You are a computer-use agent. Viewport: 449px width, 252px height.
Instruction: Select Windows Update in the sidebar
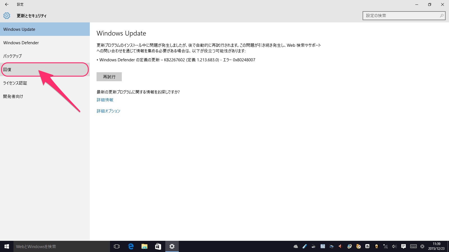[45, 29]
